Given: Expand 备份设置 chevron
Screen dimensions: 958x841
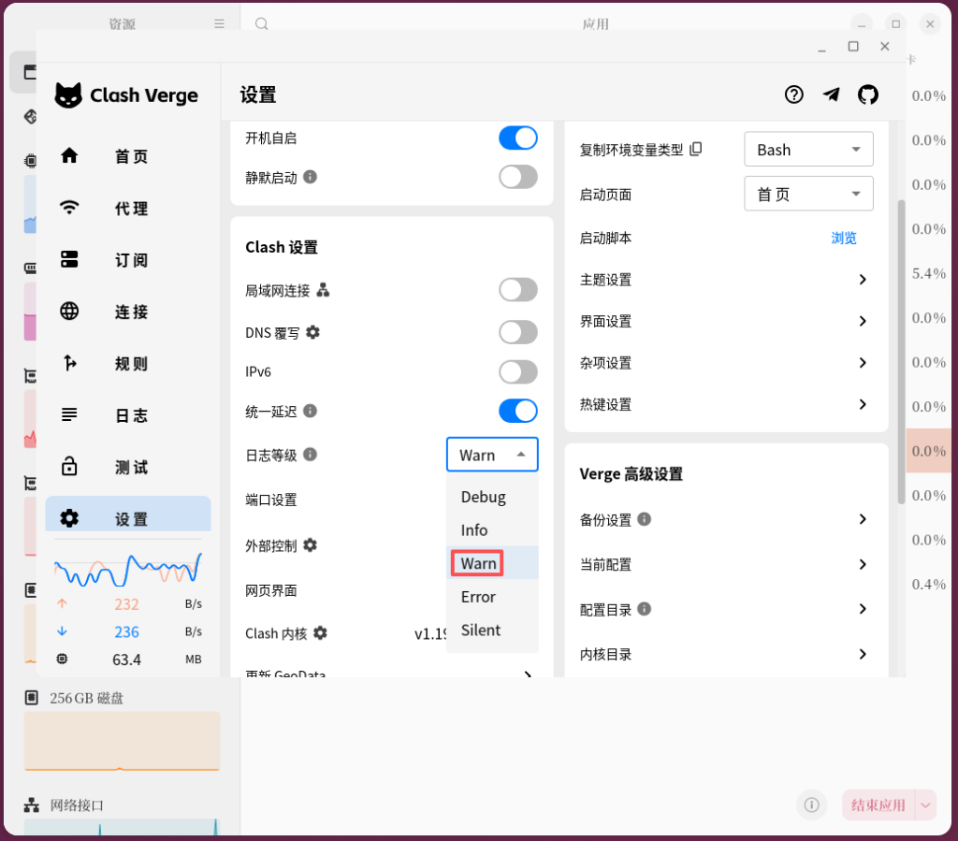Looking at the screenshot, I should click(x=862, y=519).
